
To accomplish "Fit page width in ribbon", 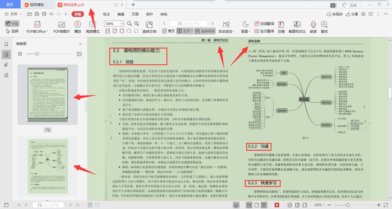I will coord(122,31).
